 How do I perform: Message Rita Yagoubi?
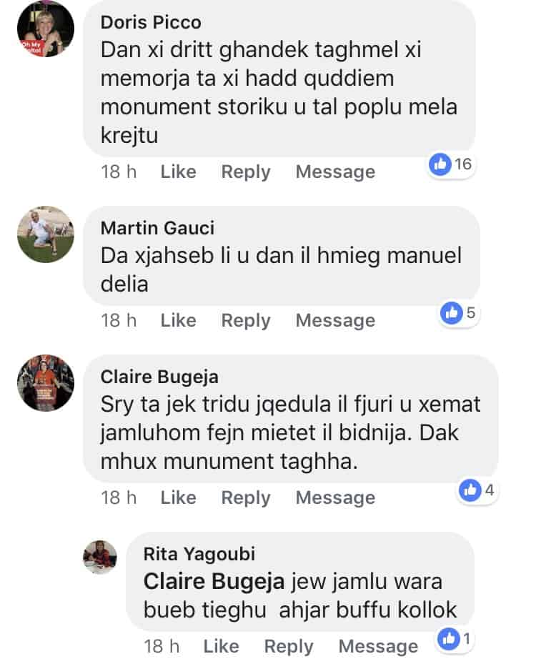click(x=378, y=646)
